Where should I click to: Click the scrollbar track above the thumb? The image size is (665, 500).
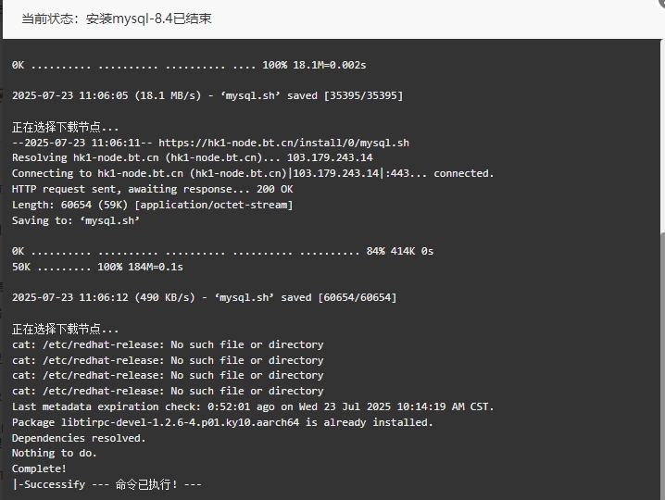point(662,136)
